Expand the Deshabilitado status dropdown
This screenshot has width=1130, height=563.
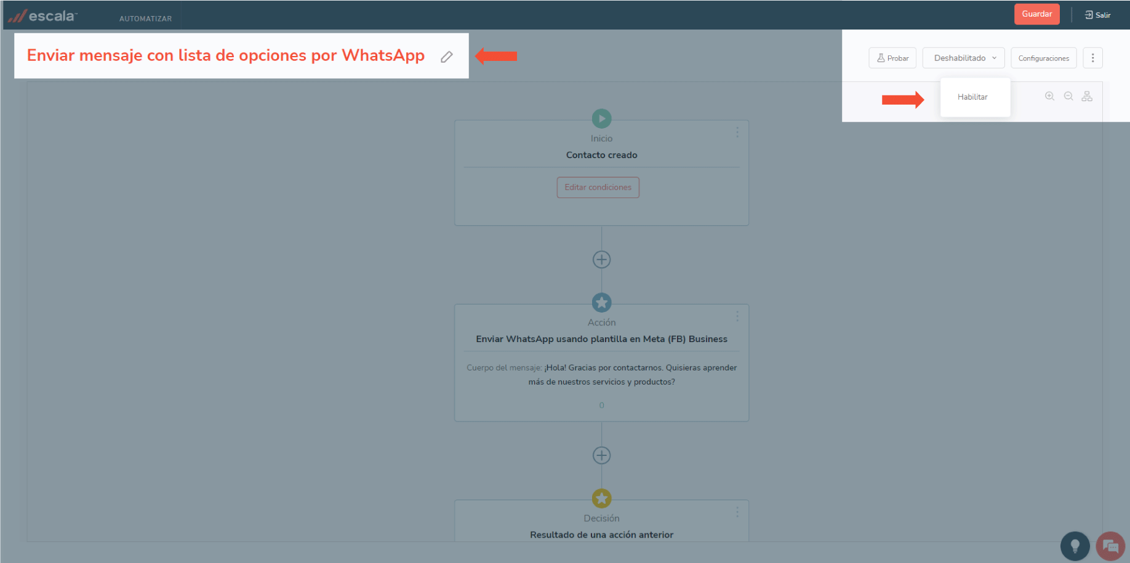click(x=963, y=58)
